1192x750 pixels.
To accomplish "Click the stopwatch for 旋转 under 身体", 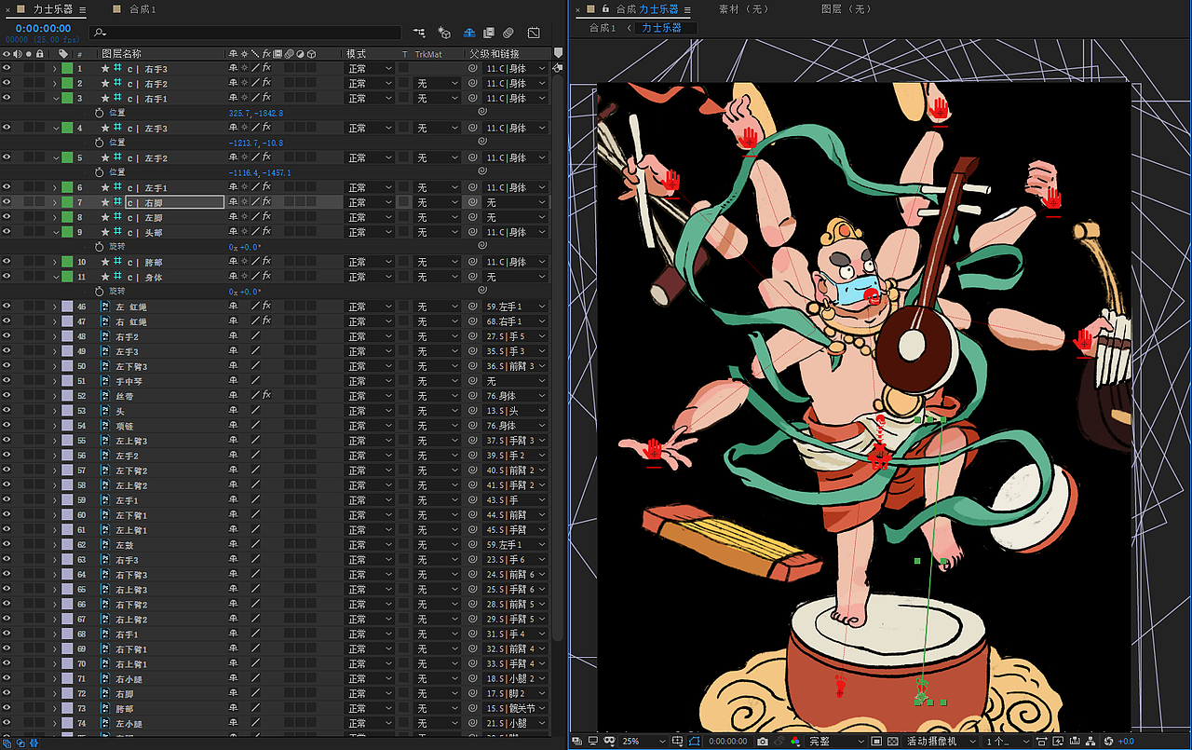I will [x=101, y=292].
